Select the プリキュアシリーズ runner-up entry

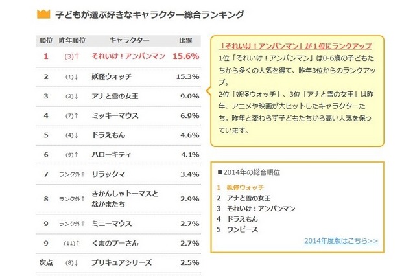point(122,262)
